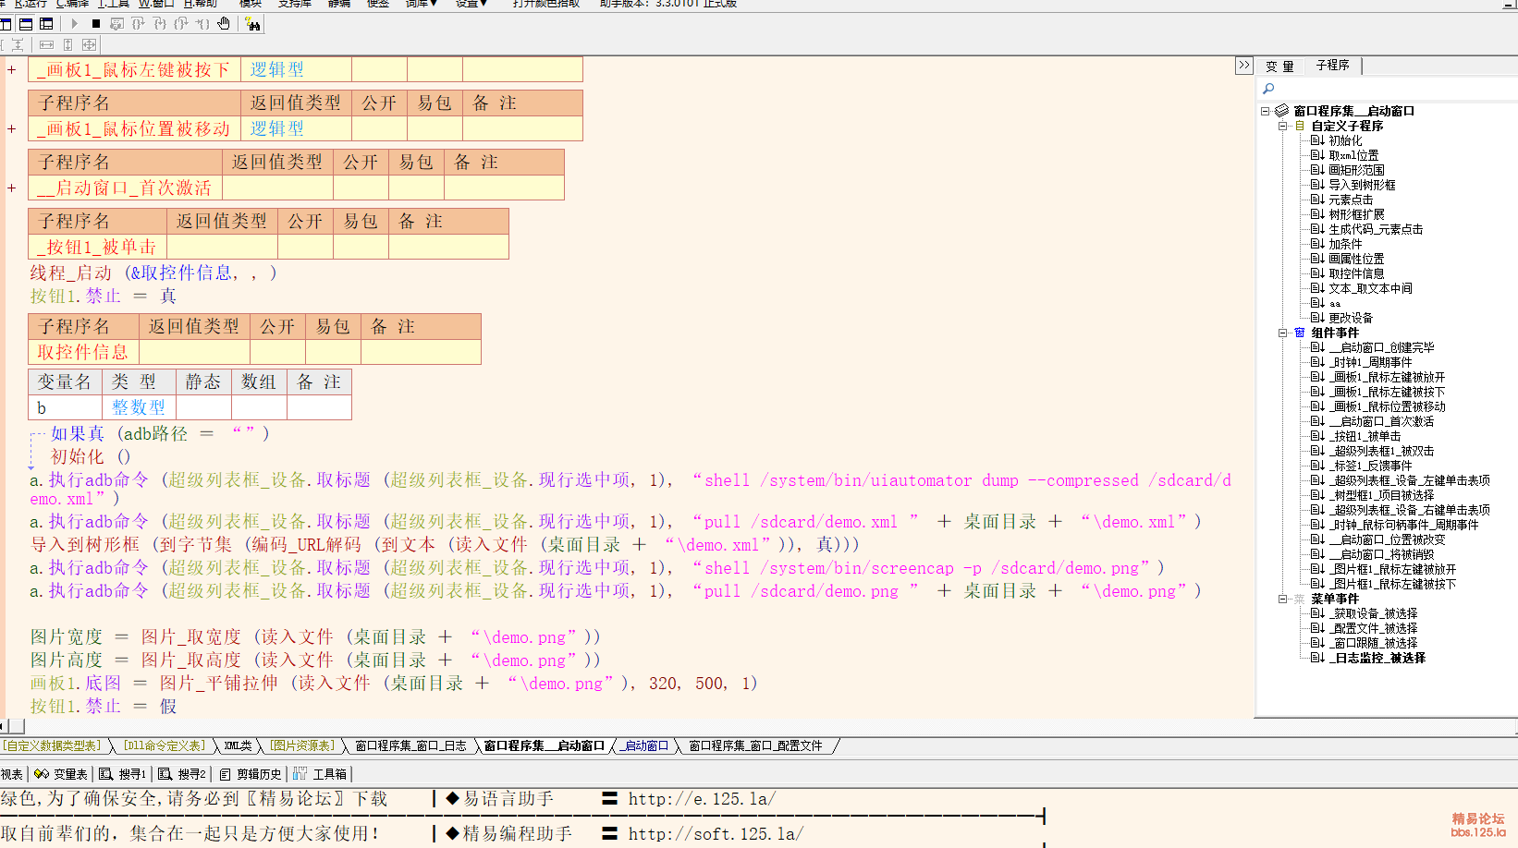This screenshot has width=1518, height=848.
Task: Click the three-pane window layout icon
Action: pyautogui.click(x=46, y=24)
